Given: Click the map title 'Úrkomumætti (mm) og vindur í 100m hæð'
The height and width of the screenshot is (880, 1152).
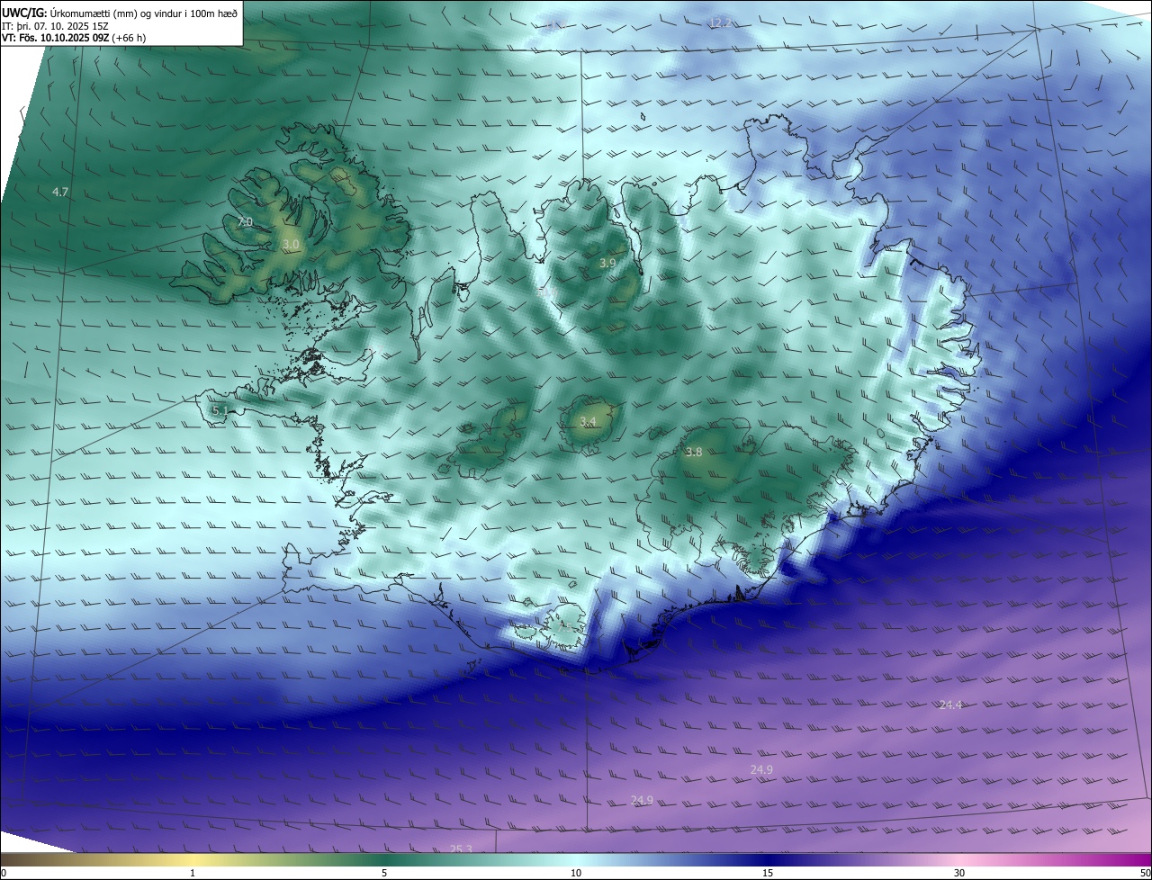Looking at the screenshot, I should pos(143,13).
